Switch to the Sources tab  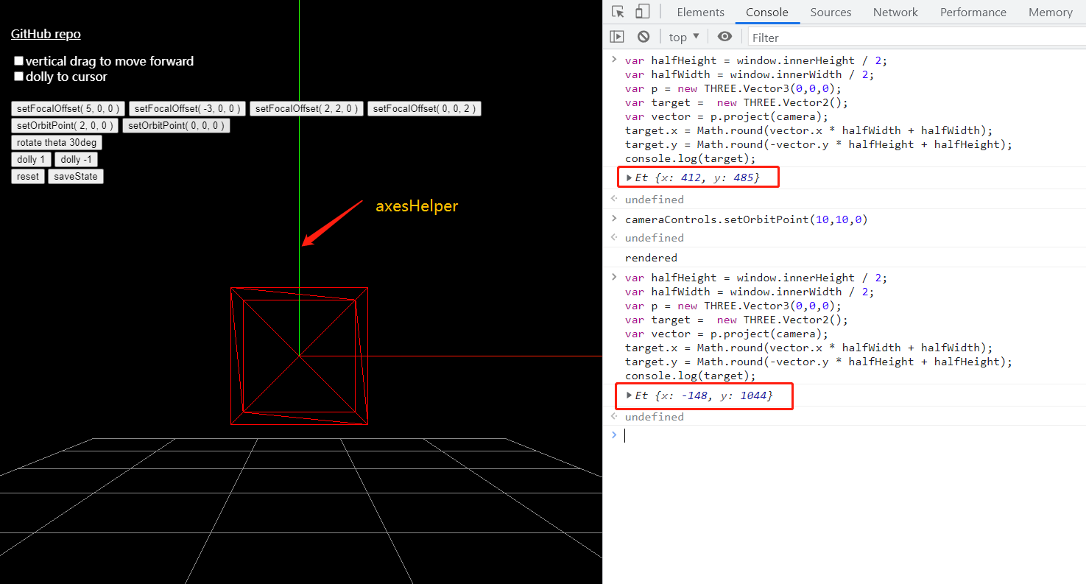point(831,13)
